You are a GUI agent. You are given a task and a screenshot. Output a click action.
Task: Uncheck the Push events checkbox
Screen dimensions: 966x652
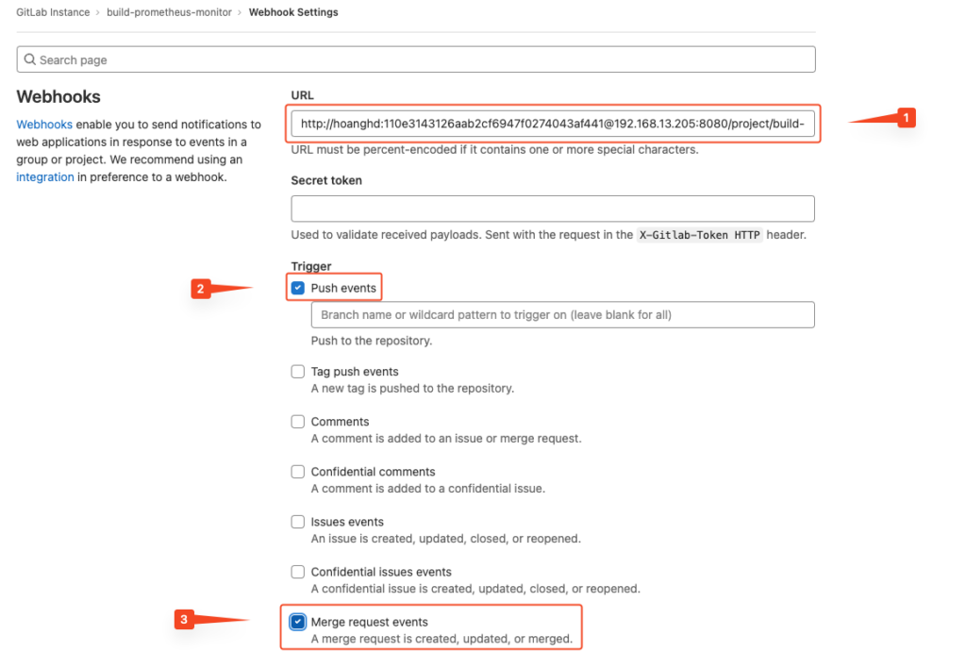297,288
